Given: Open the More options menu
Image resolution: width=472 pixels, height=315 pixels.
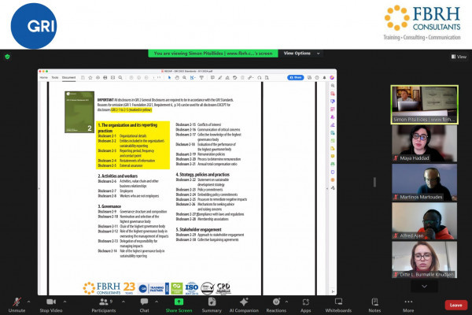Looking at the screenshot, I should pos(407,302).
